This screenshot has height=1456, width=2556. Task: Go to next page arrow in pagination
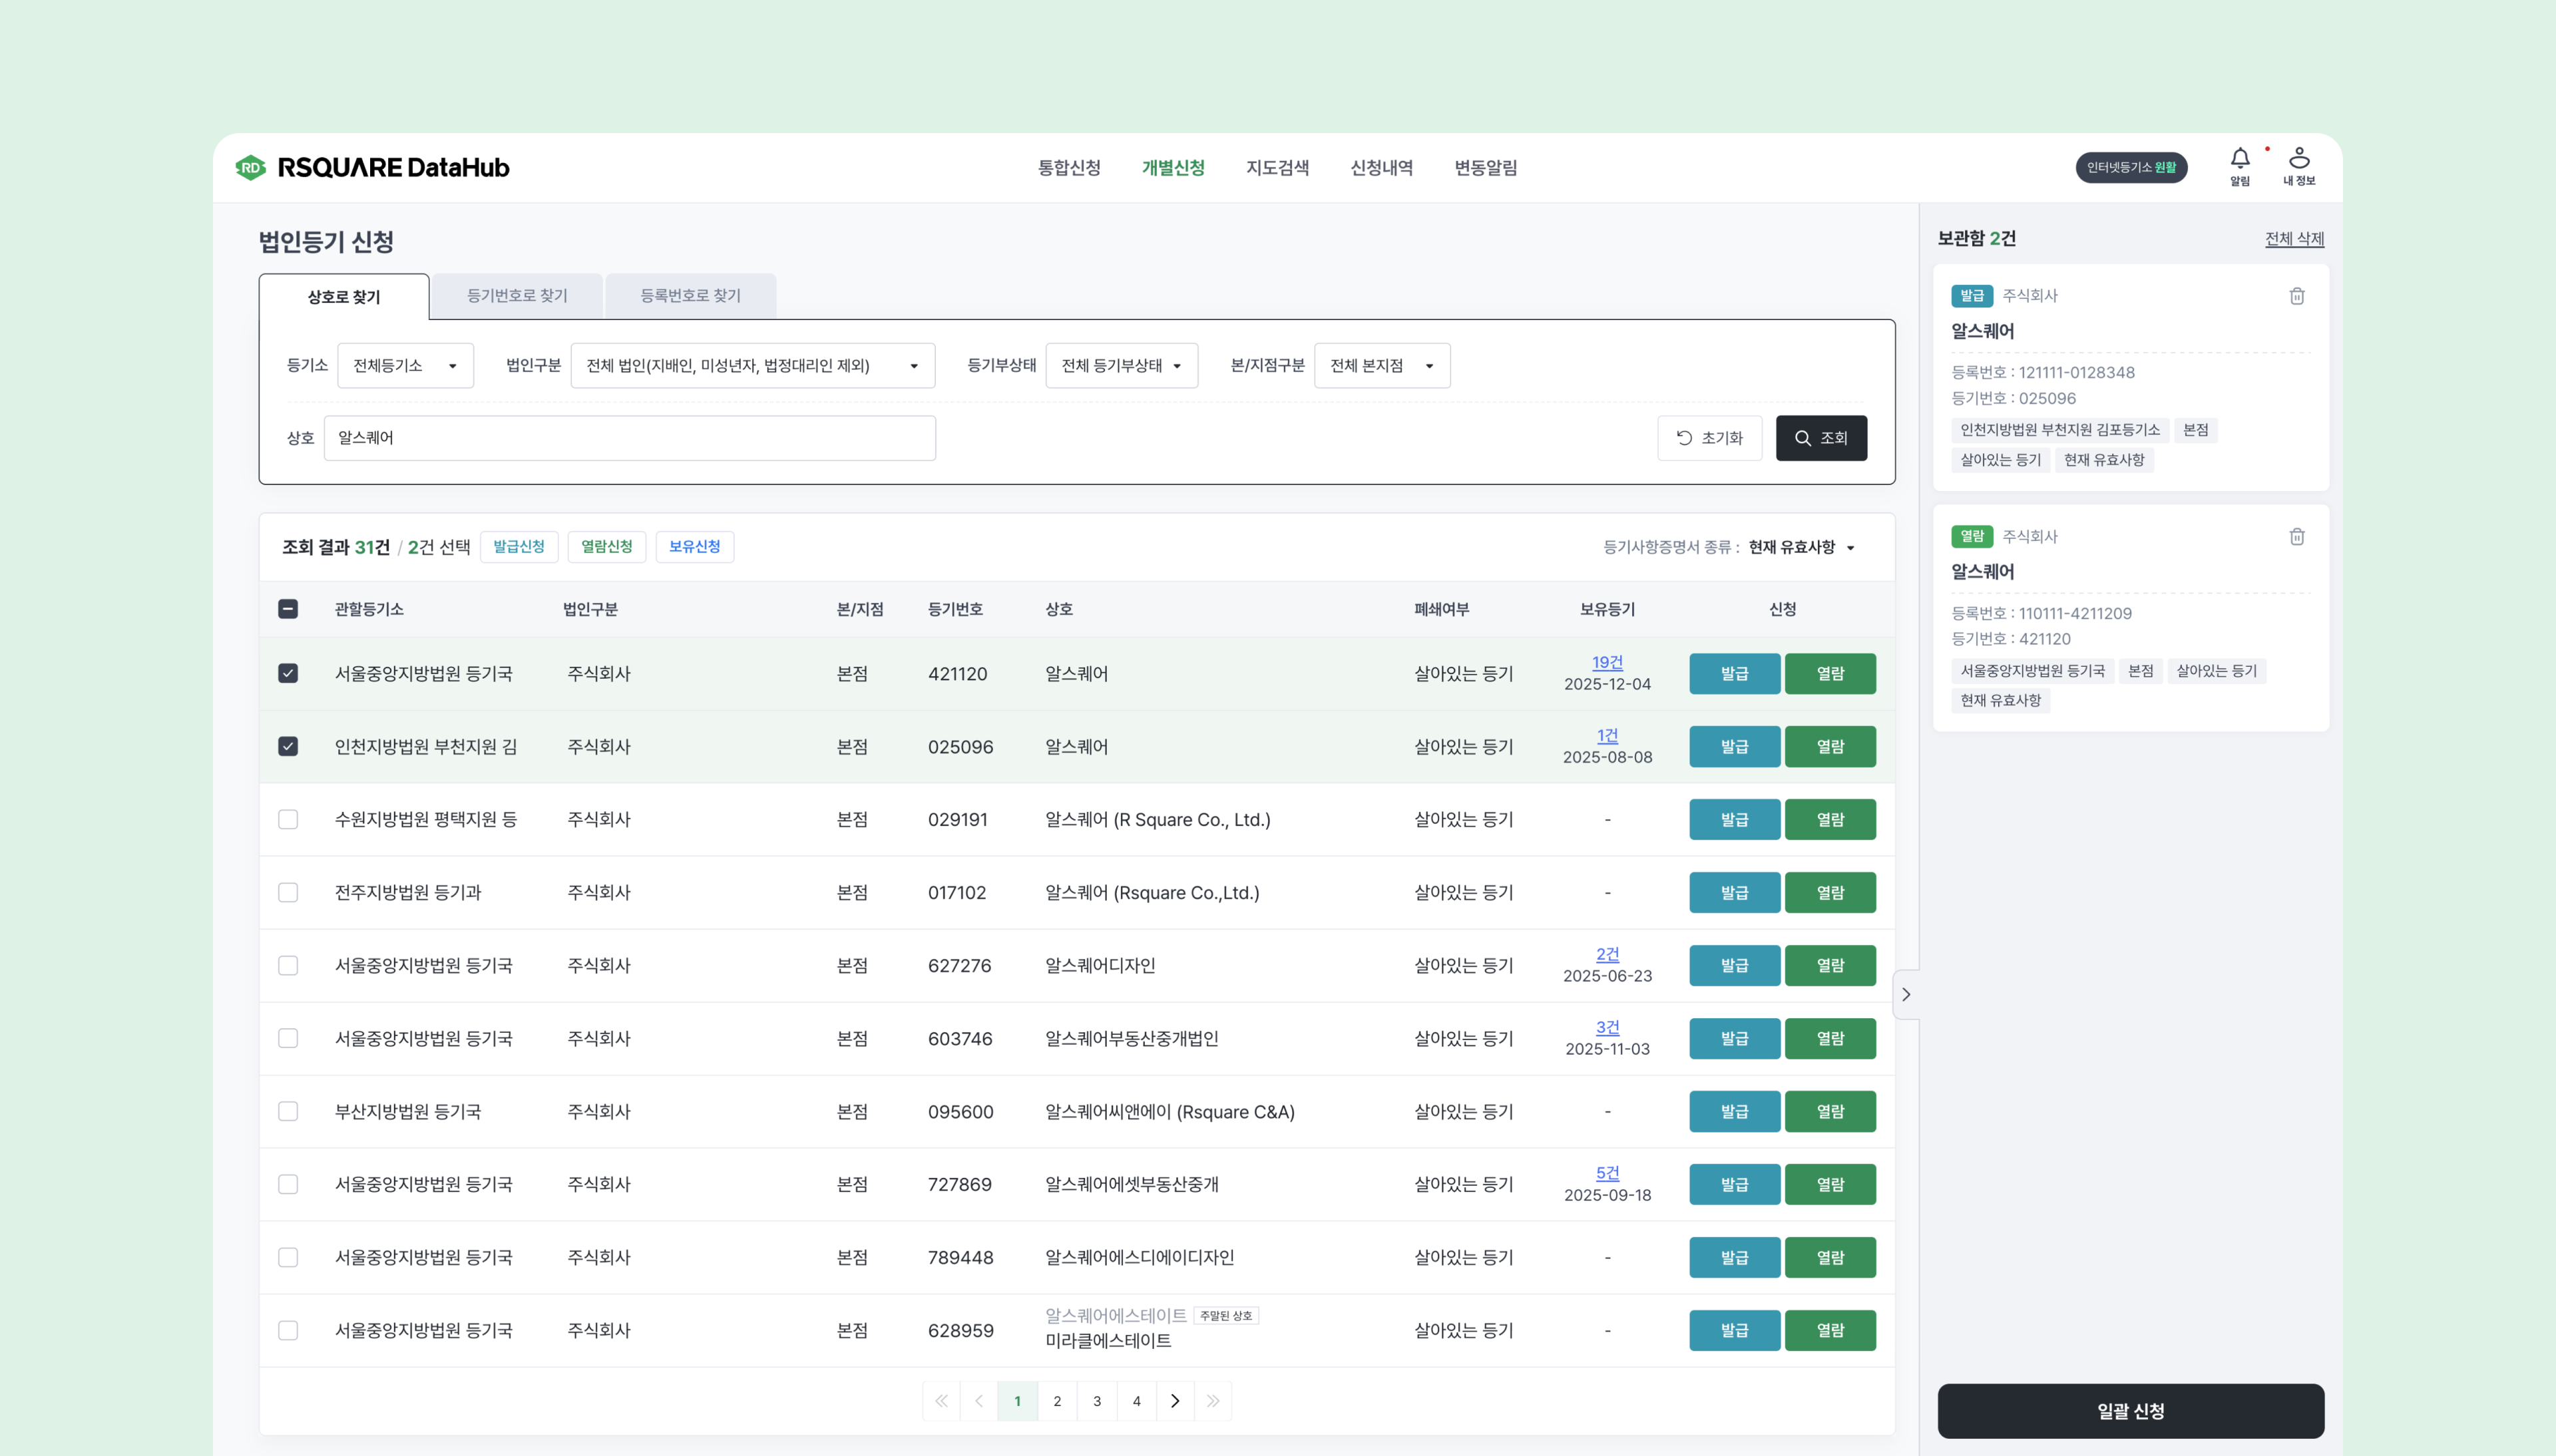click(1174, 1401)
